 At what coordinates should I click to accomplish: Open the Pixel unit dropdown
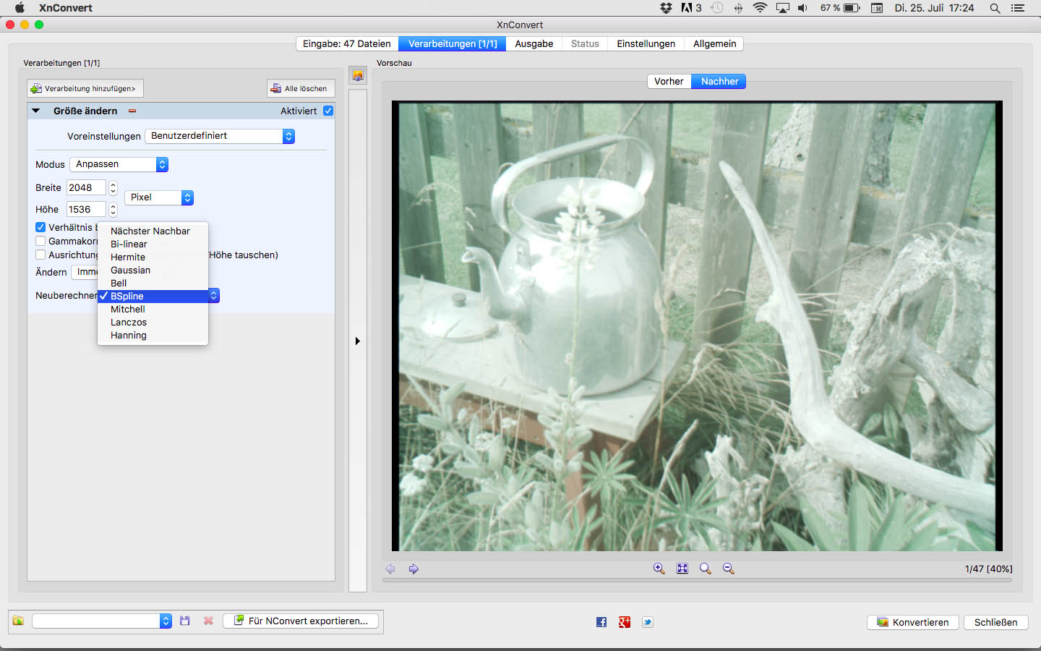point(159,197)
